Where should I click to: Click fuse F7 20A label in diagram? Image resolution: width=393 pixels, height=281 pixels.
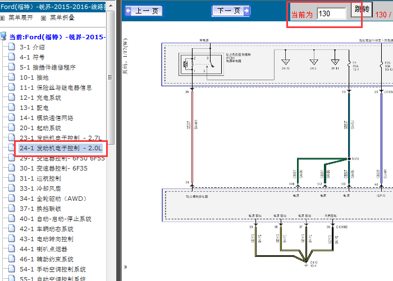(x=355, y=66)
